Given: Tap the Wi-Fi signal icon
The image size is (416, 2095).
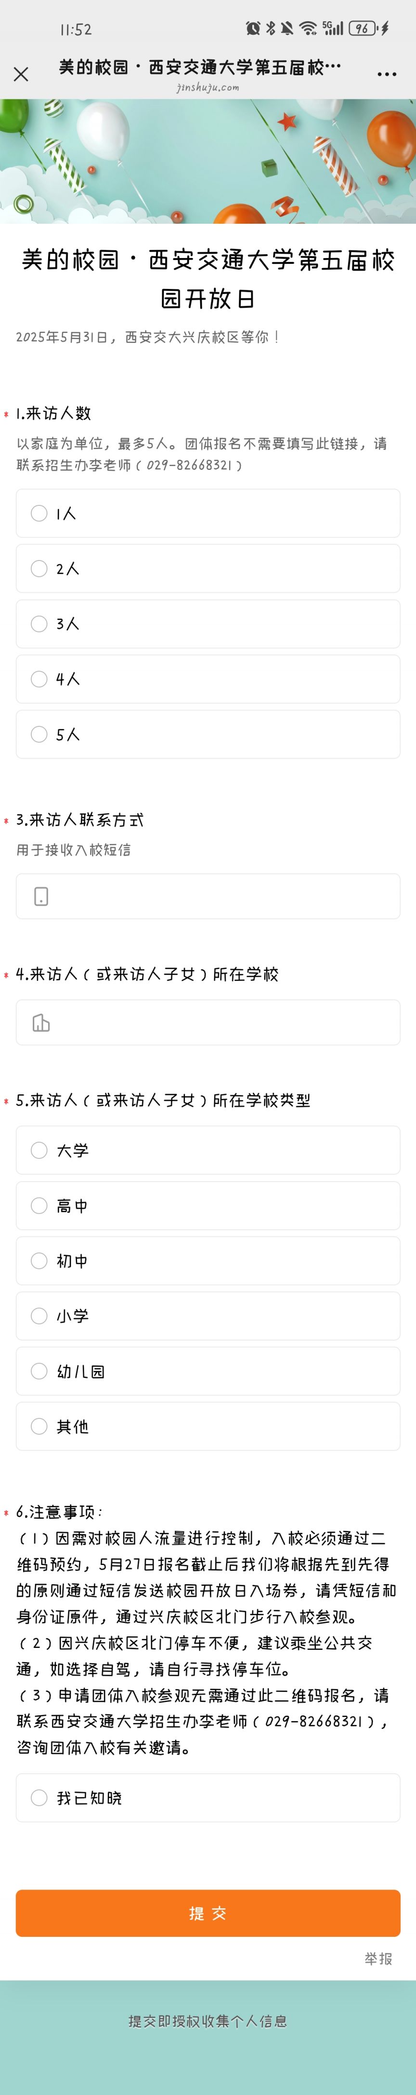Looking at the screenshot, I should 308,28.
